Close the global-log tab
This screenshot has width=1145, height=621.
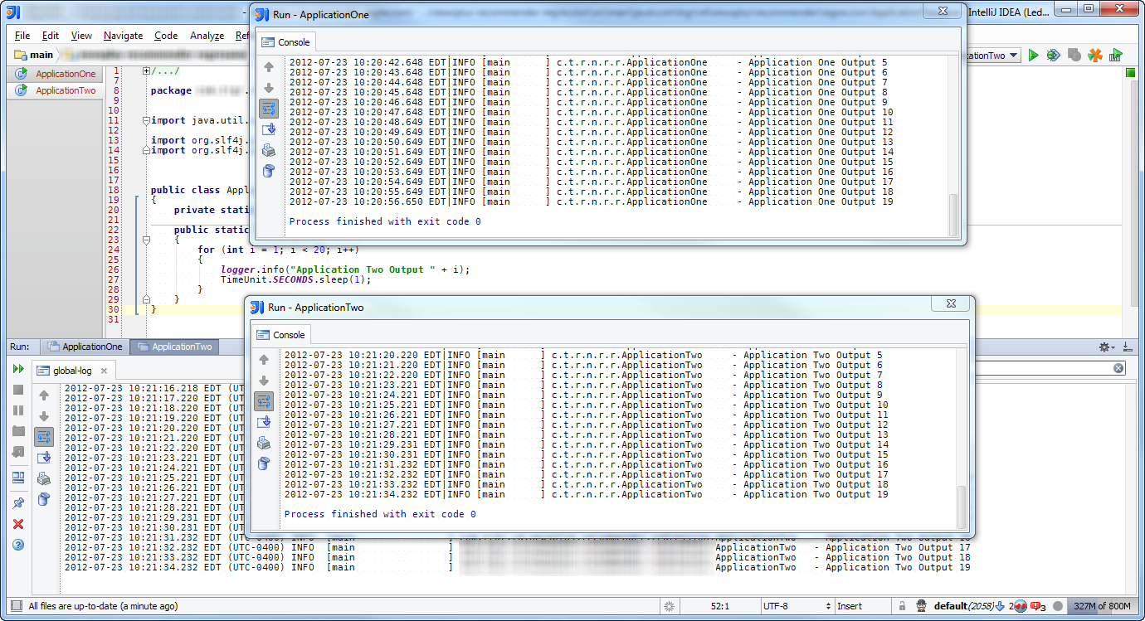pyautogui.click(x=104, y=371)
